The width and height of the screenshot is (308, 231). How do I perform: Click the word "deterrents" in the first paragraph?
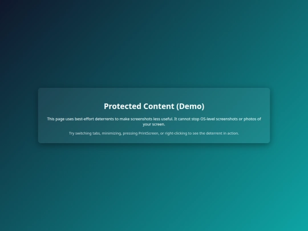point(104,119)
